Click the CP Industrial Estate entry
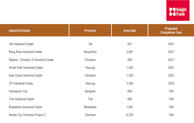Image resolution: width=194 pixels, height=123 pixels. tap(21, 83)
